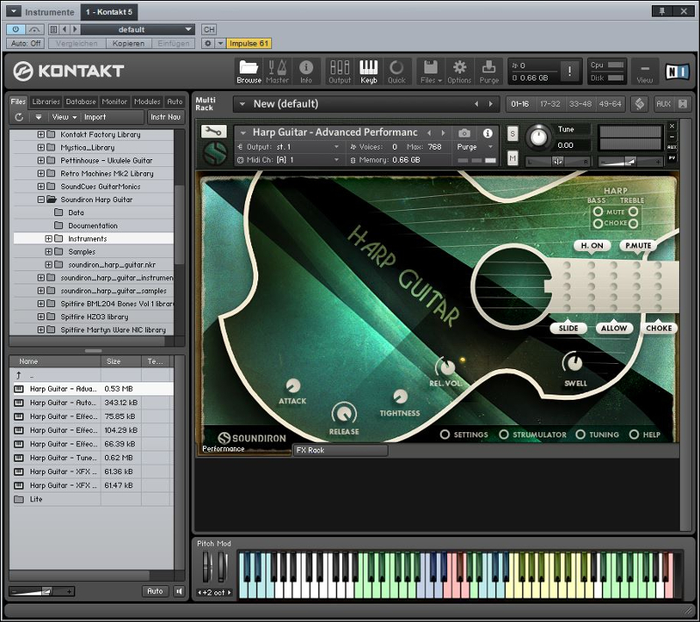700x622 pixels.
Task: Select Harp Guitar - Tune file row
Action: tap(94, 458)
